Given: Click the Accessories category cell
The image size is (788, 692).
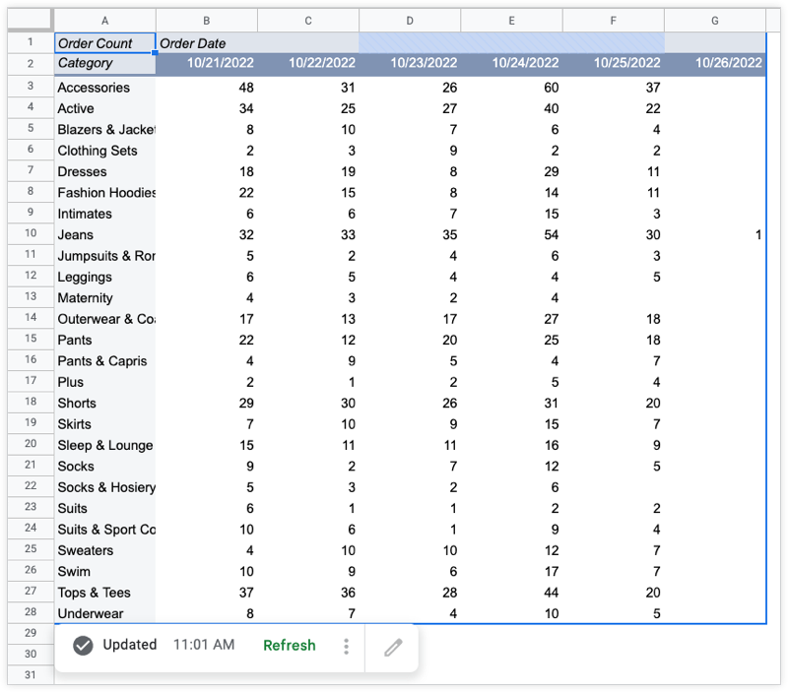Looking at the screenshot, I should coord(104,88).
